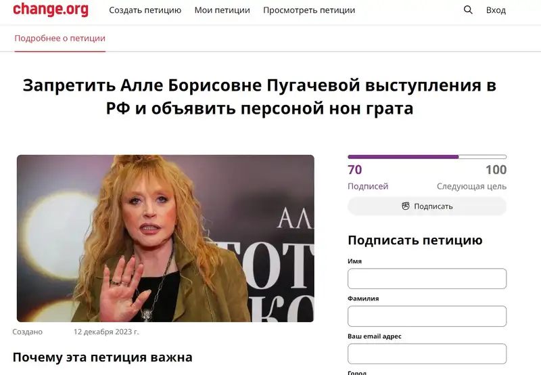Click the change.org logo

51,9
